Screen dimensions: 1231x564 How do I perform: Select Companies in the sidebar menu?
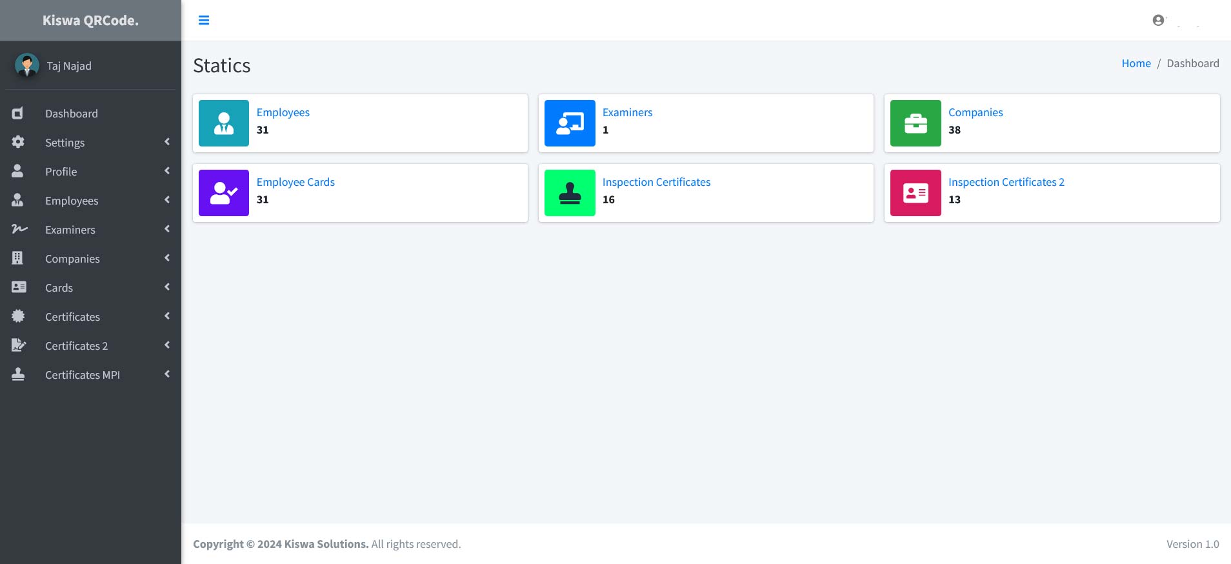72,259
